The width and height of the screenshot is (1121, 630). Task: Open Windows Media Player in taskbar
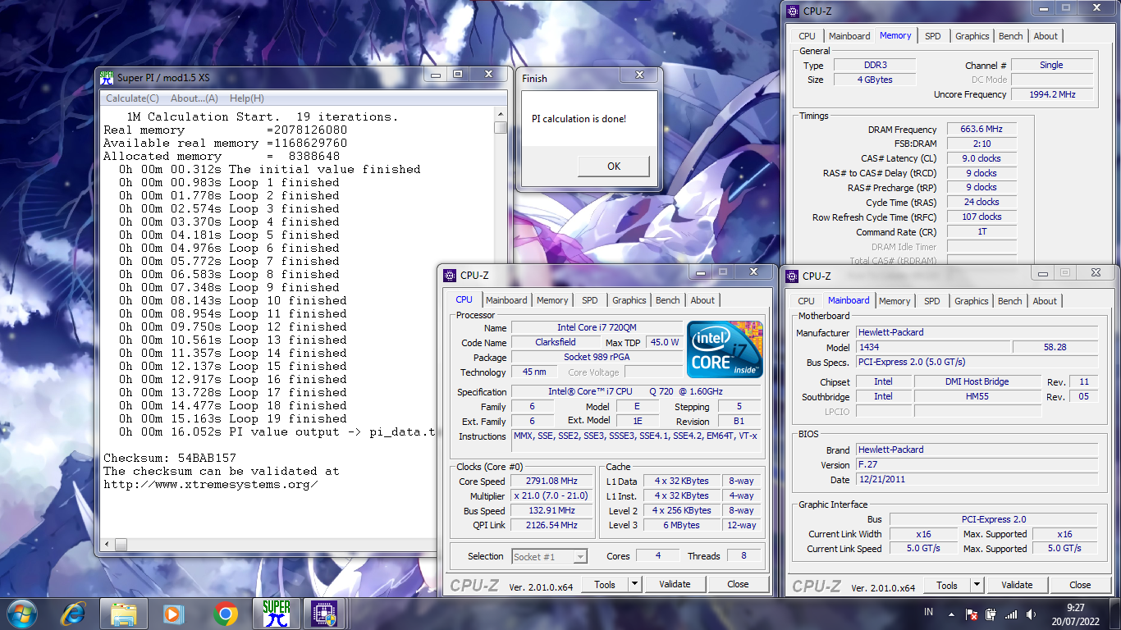click(173, 614)
